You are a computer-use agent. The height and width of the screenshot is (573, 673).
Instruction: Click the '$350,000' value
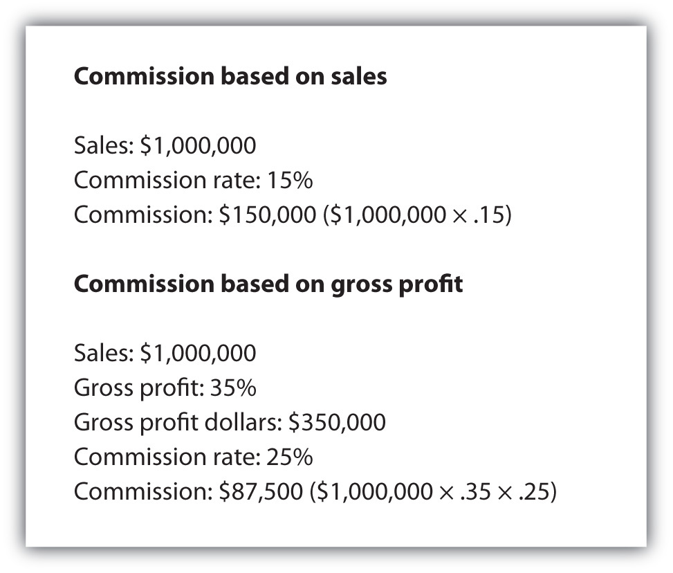click(338, 423)
